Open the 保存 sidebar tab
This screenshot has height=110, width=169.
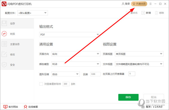[17, 23]
